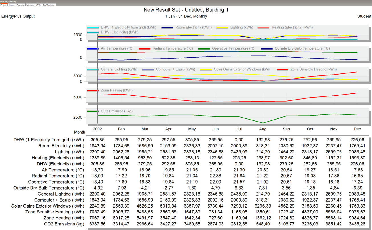Viewport: 372px width, 230px height.
Task: Select the Zone Heating chart legend swatch
Action: [93, 91]
